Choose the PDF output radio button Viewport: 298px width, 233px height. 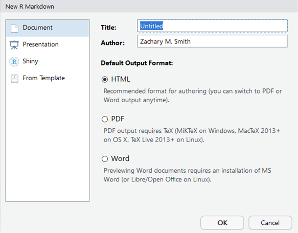(x=105, y=119)
